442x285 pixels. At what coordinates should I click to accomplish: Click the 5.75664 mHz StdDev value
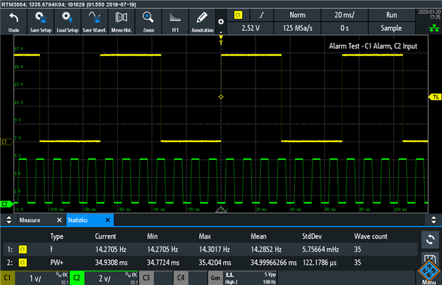tap(321, 249)
